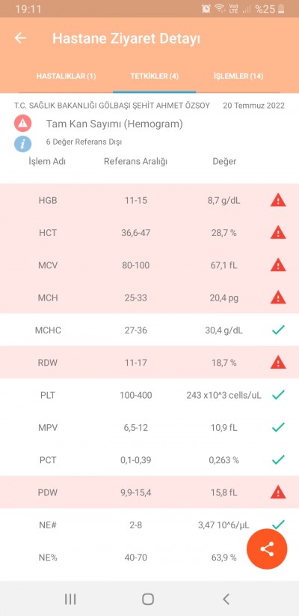Tap the orange share floating button
The image size is (299, 616).
tap(267, 549)
